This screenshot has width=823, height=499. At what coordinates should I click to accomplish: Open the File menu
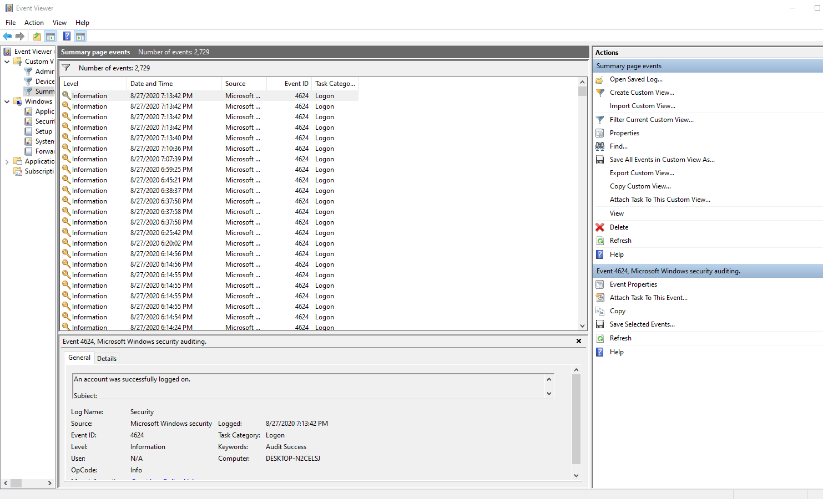click(x=11, y=23)
